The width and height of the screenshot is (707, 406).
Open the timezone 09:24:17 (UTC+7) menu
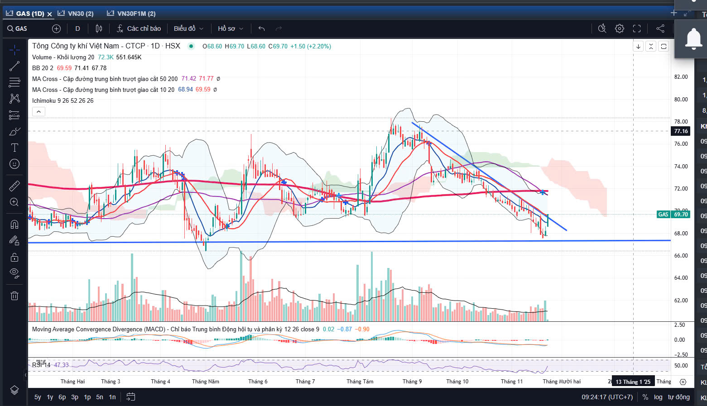pos(607,397)
